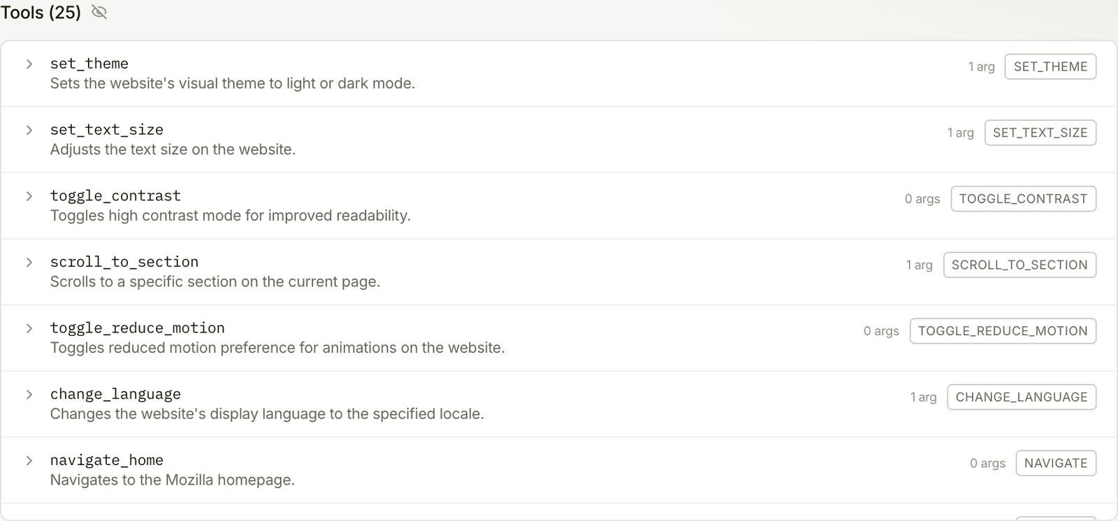The height and width of the screenshot is (521, 1118).
Task: Select the set_text_size tool name
Action: pyautogui.click(x=107, y=130)
